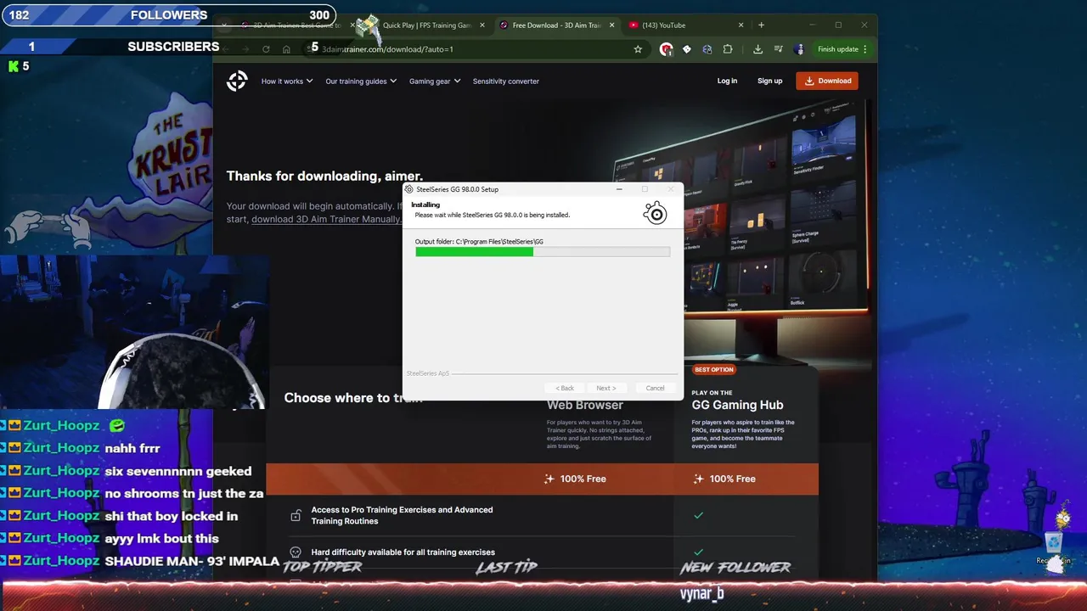Open the Sensitivity converter page

(x=506, y=81)
